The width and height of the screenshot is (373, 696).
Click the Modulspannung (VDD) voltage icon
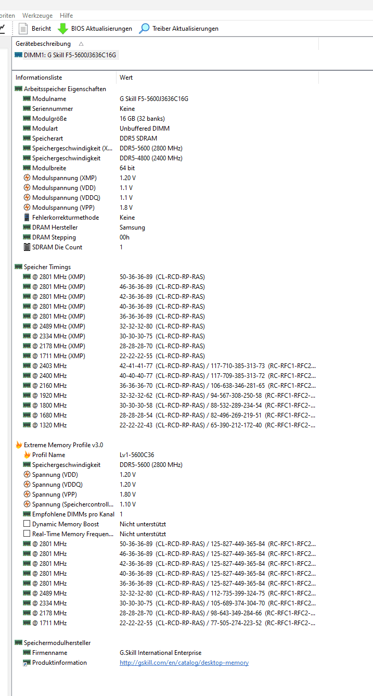point(27,188)
